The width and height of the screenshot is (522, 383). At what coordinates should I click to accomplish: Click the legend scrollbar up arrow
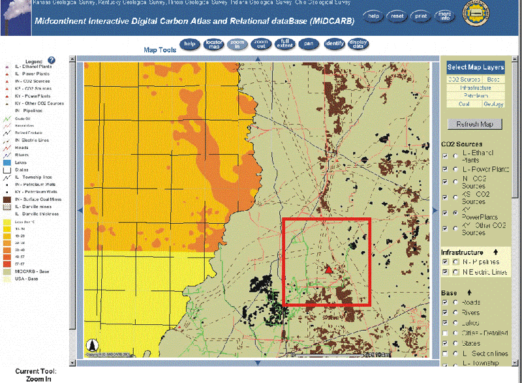[x=72, y=59]
